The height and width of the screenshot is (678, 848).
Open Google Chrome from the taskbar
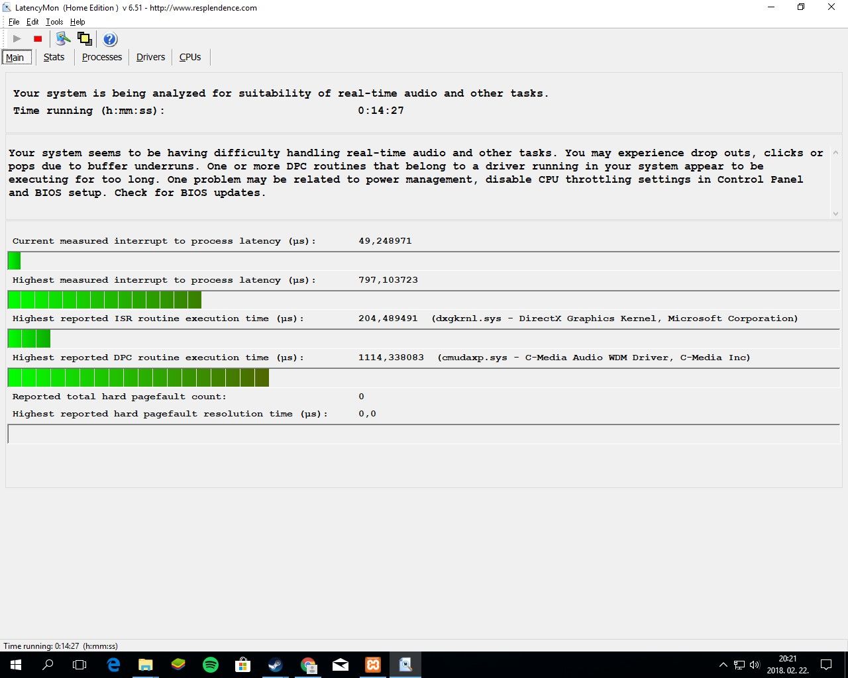point(308,665)
